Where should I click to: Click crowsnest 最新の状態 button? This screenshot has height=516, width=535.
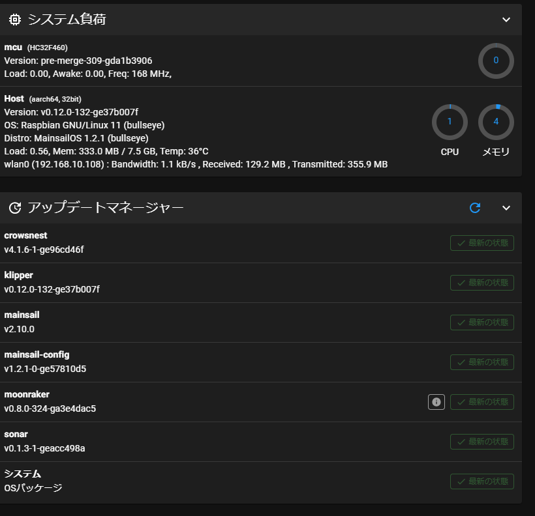pyautogui.click(x=481, y=243)
